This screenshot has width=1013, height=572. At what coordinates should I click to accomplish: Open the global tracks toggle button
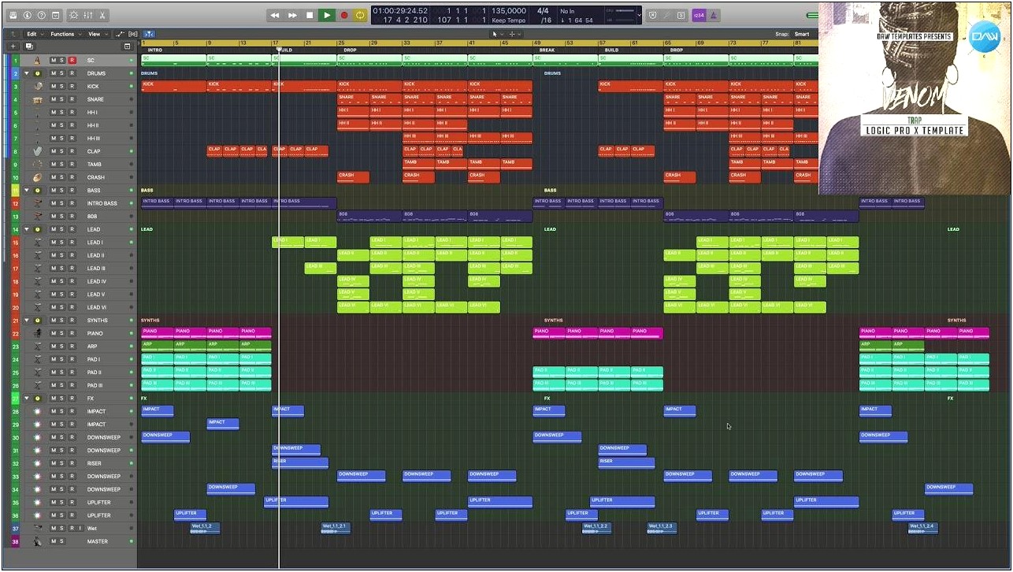(x=127, y=46)
